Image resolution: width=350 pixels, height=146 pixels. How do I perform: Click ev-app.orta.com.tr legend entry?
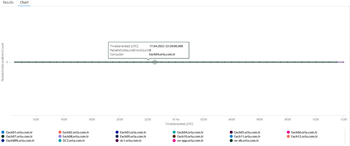tap(188, 141)
